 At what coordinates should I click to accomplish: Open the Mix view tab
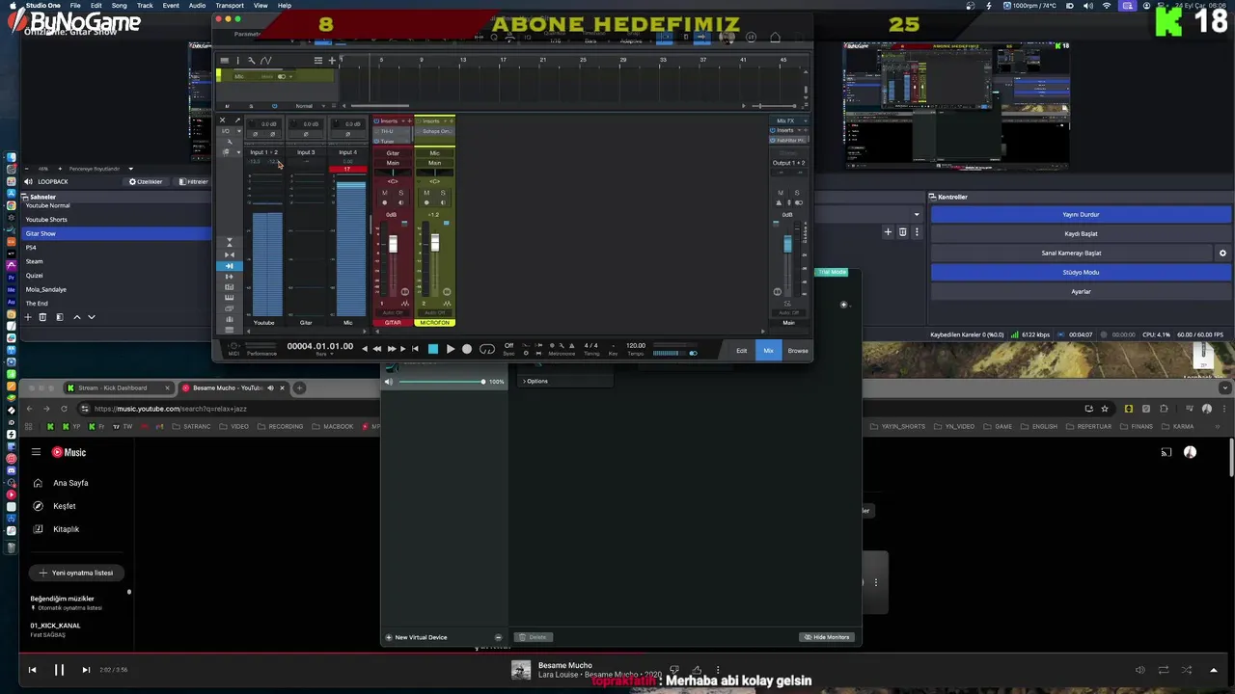point(768,350)
